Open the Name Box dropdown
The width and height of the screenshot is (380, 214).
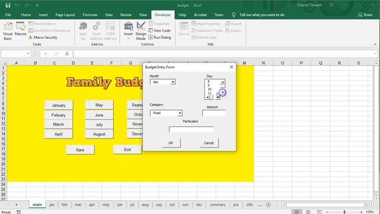tap(28, 53)
